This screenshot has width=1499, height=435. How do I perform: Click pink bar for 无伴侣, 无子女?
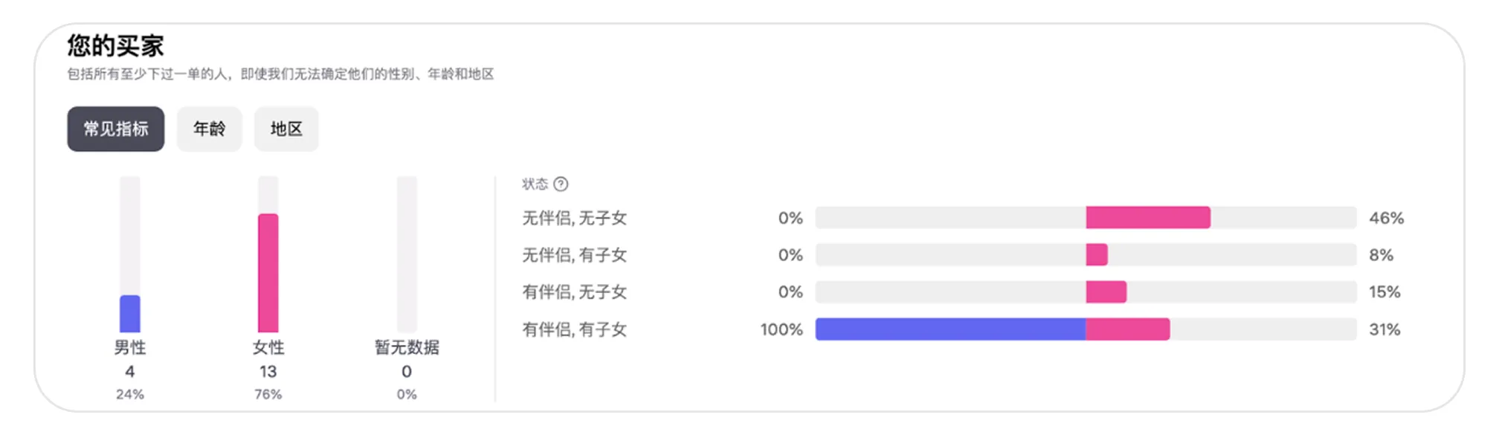tap(1147, 218)
